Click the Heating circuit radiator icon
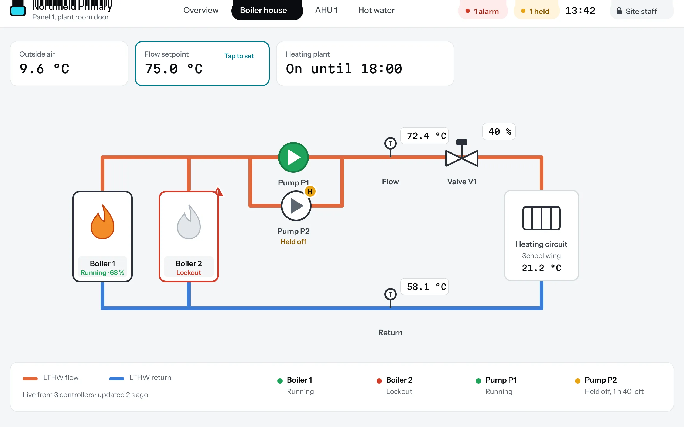684x427 pixels. pos(541,218)
